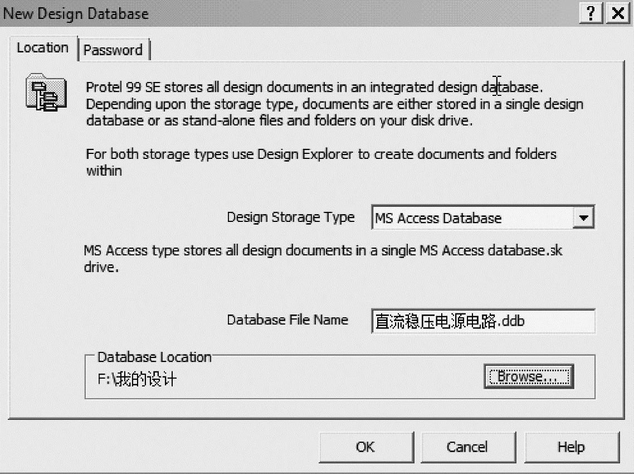Click the Database File Name label
The width and height of the screenshot is (634, 474).
287,320
